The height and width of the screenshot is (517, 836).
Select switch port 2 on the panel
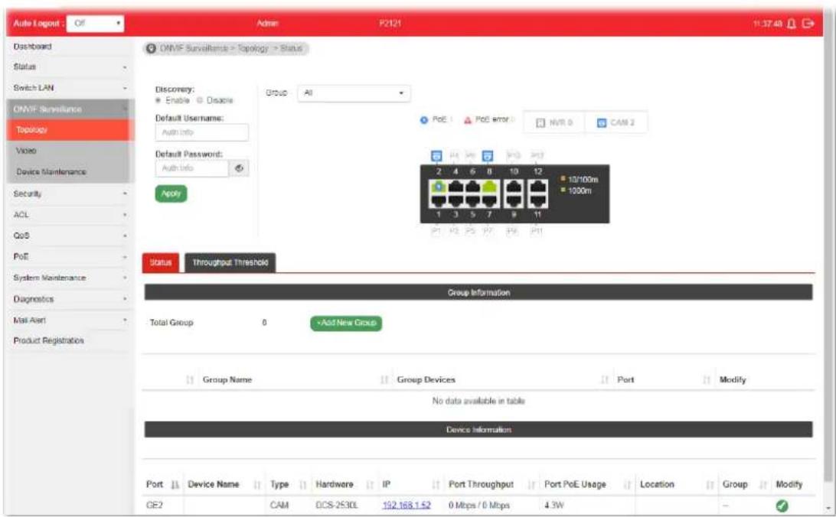pyautogui.click(x=438, y=187)
